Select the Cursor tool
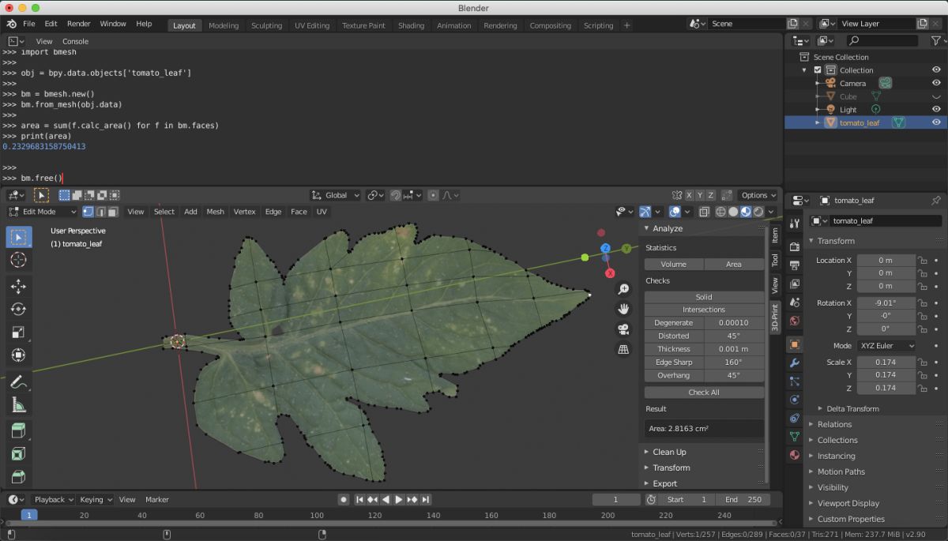Screen dimensions: 948x541 coord(19,260)
